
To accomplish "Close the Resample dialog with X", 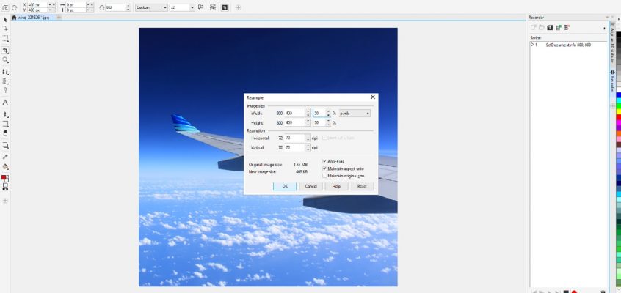I will pos(373,97).
